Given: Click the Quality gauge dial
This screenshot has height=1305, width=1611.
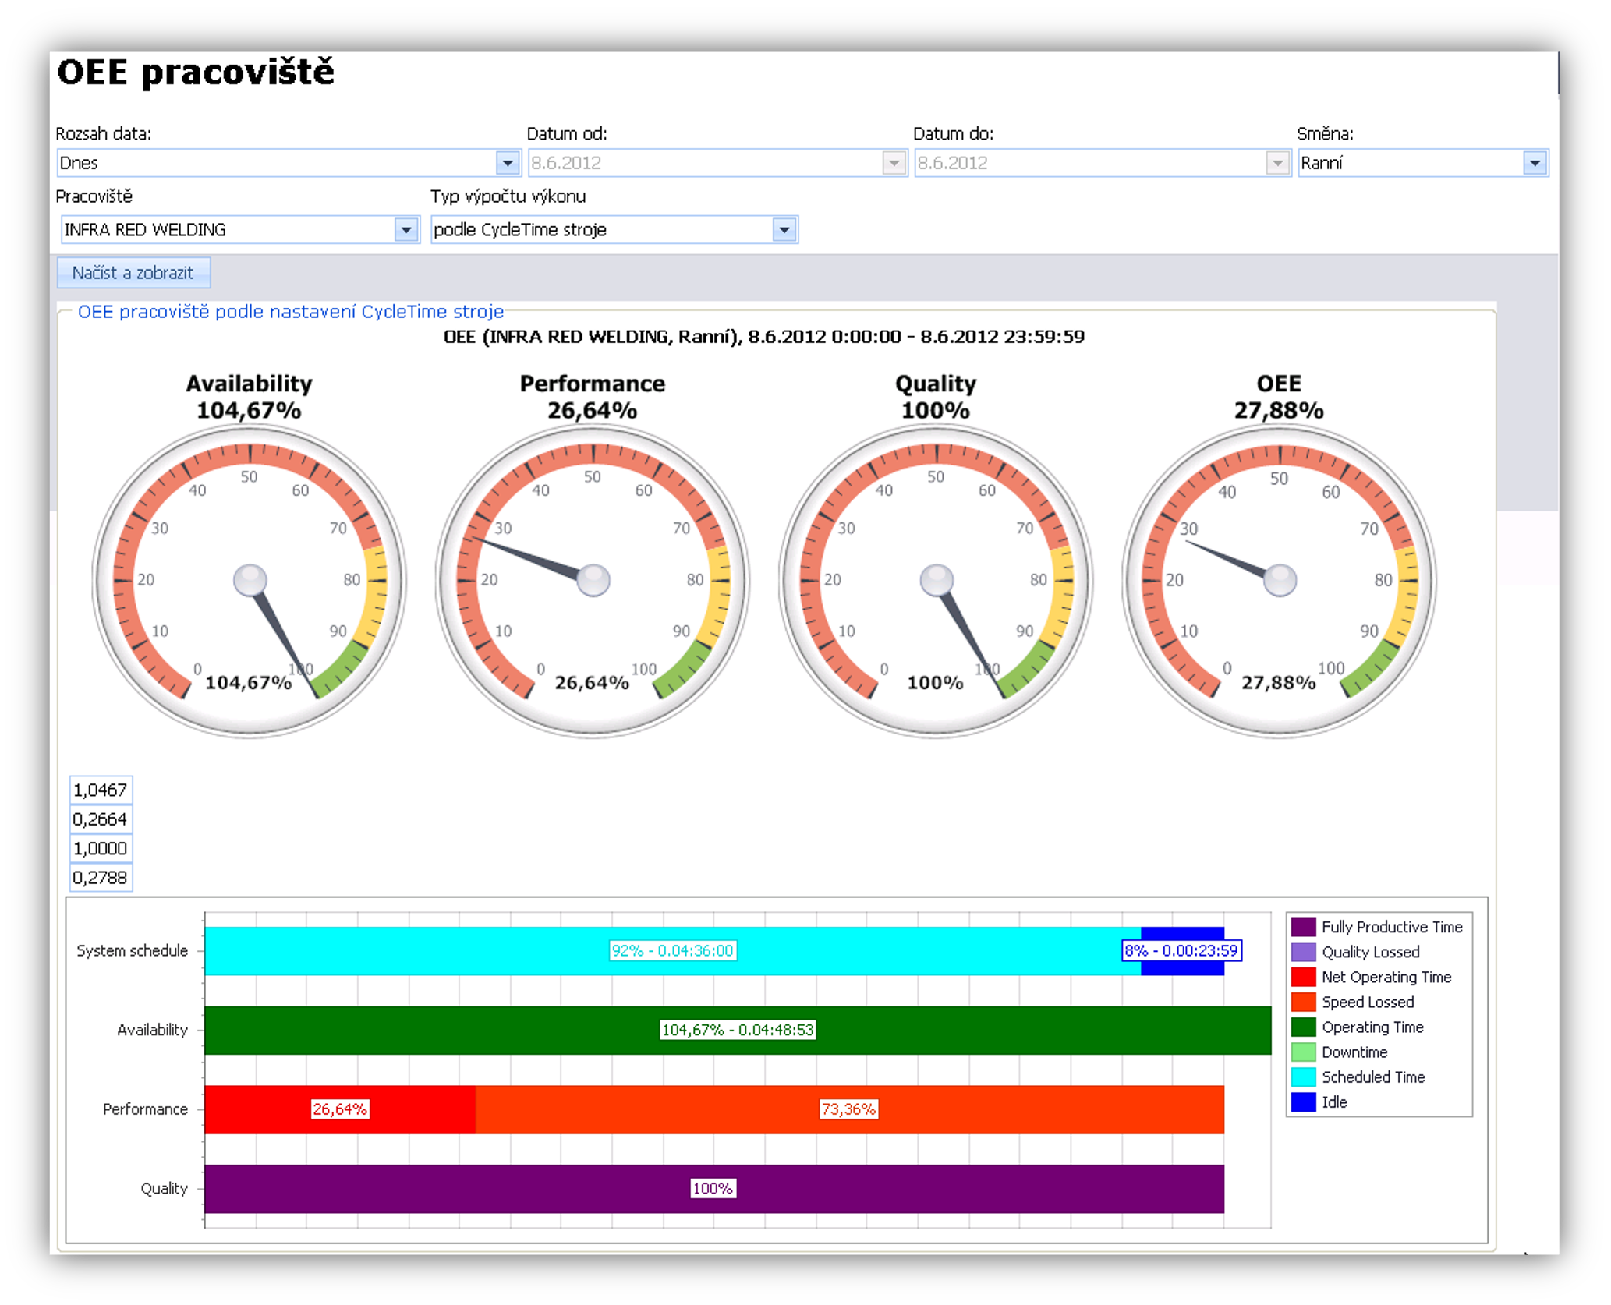Looking at the screenshot, I should (x=936, y=580).
